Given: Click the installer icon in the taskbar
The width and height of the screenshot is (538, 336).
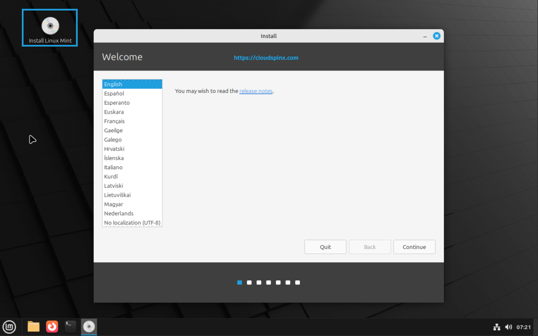Looking at the screenshot, I should coord(89,327).
